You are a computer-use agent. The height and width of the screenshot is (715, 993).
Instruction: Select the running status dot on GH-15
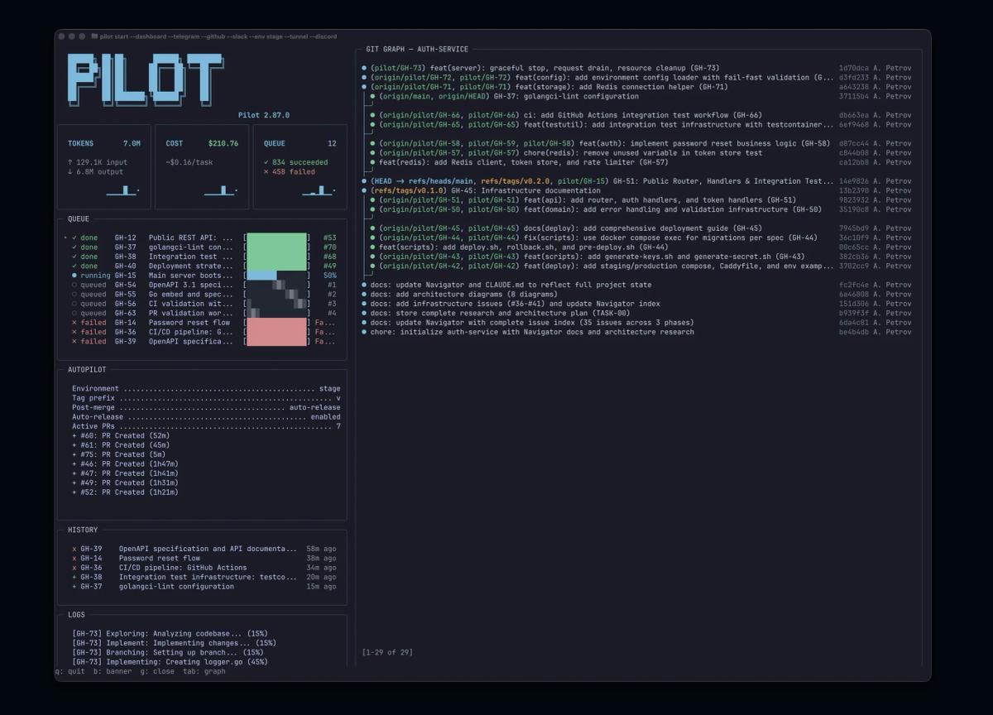coord(75,275)
